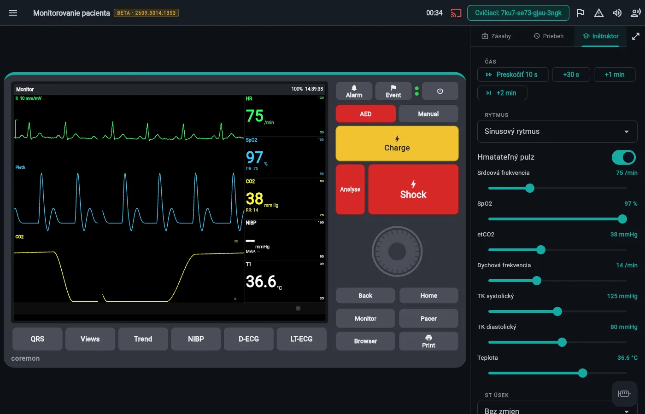Select Manual mode on the defibrillator

coord(428,114)
